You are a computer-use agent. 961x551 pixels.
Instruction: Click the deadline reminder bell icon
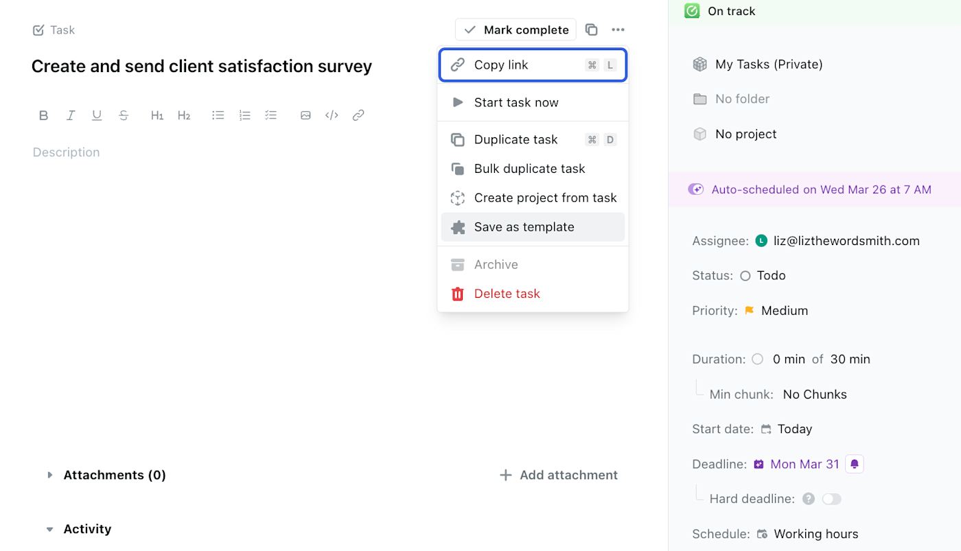point(855,465)
